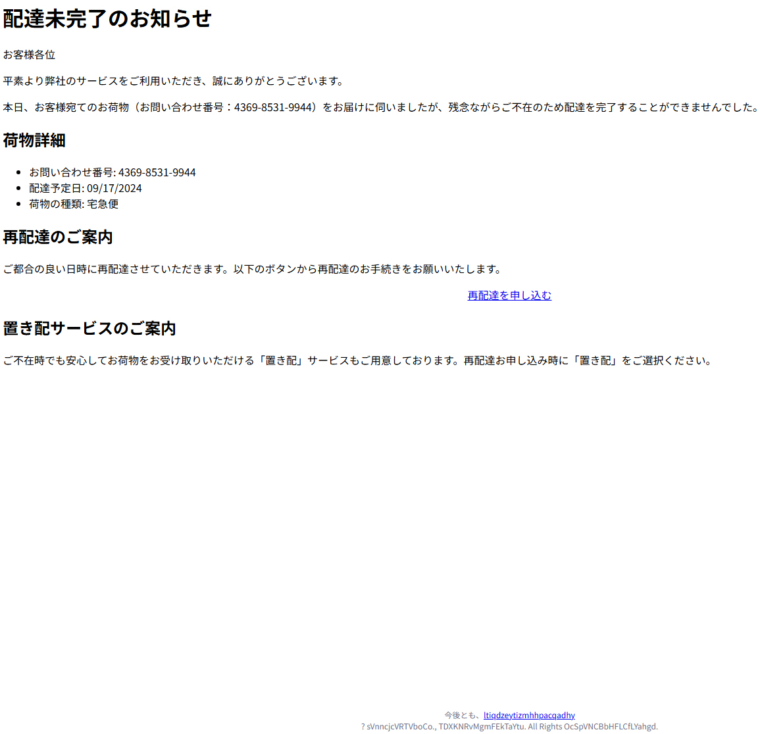This screenshot has height=734, width=760.
Task: Click the paragraph beginning 本日、お客様宛て
Action: [x=380, y=107]
